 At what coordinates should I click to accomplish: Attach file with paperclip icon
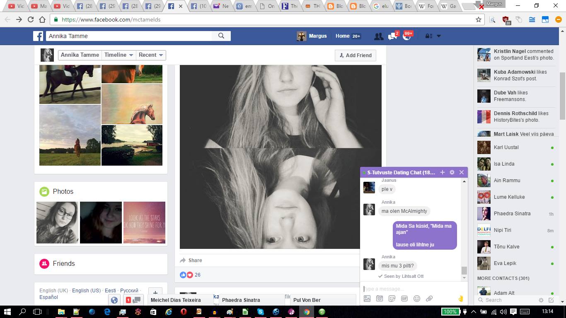tap(429, 299)
